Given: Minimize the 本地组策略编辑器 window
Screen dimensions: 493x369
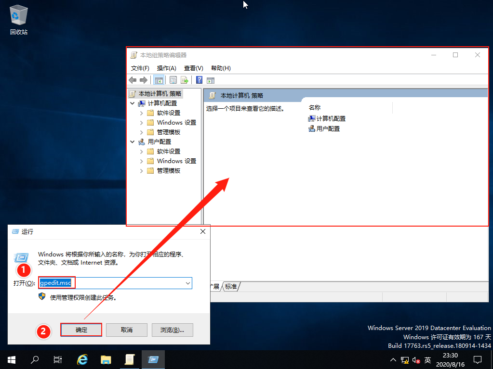Looking at the screenshot, I should (434, 55).
